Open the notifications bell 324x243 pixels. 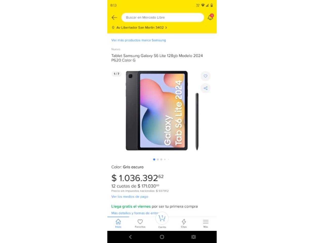(210, 17)
